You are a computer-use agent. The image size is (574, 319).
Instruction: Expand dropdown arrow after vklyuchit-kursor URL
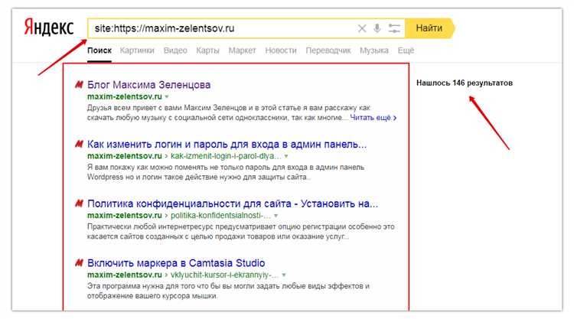click(284, 275)
